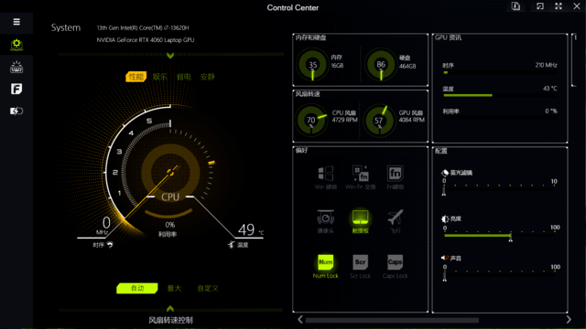Select the 自动 auto fan mode

(137, 289)
